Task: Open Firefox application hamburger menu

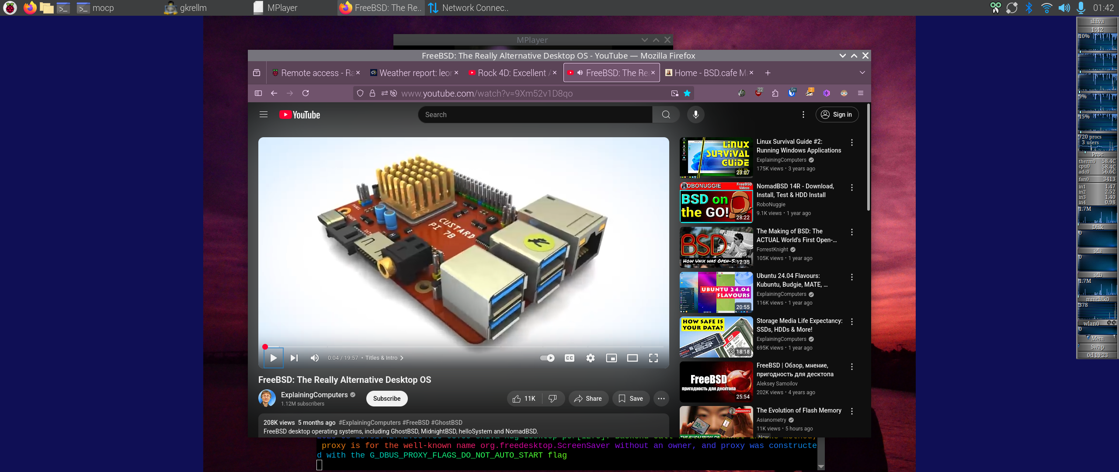Action: point(861,93)
